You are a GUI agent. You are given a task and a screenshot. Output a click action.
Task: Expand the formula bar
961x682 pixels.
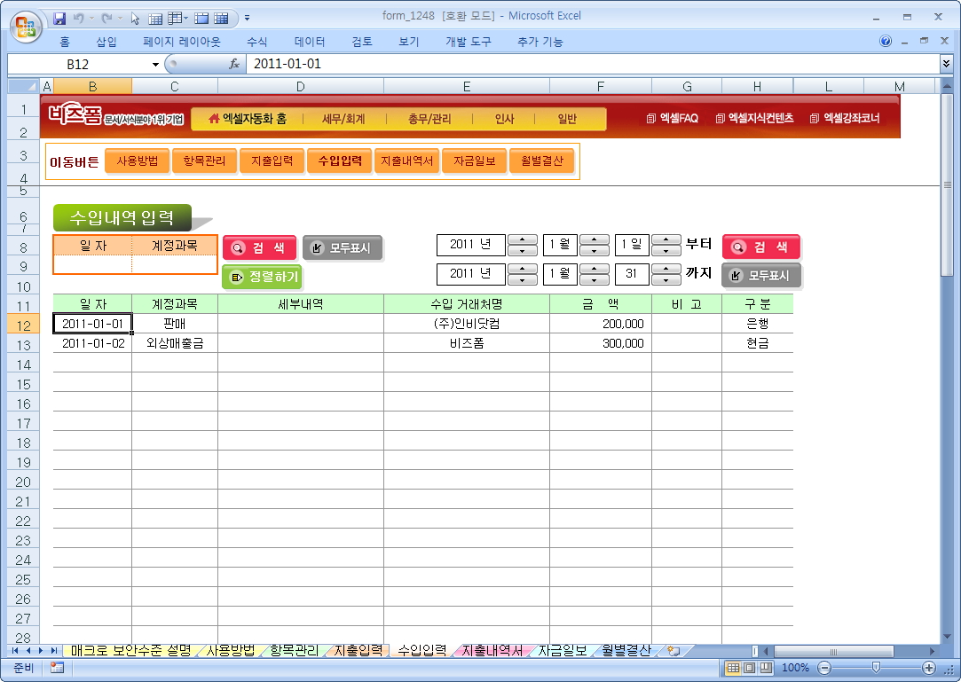tap(946, 64)
